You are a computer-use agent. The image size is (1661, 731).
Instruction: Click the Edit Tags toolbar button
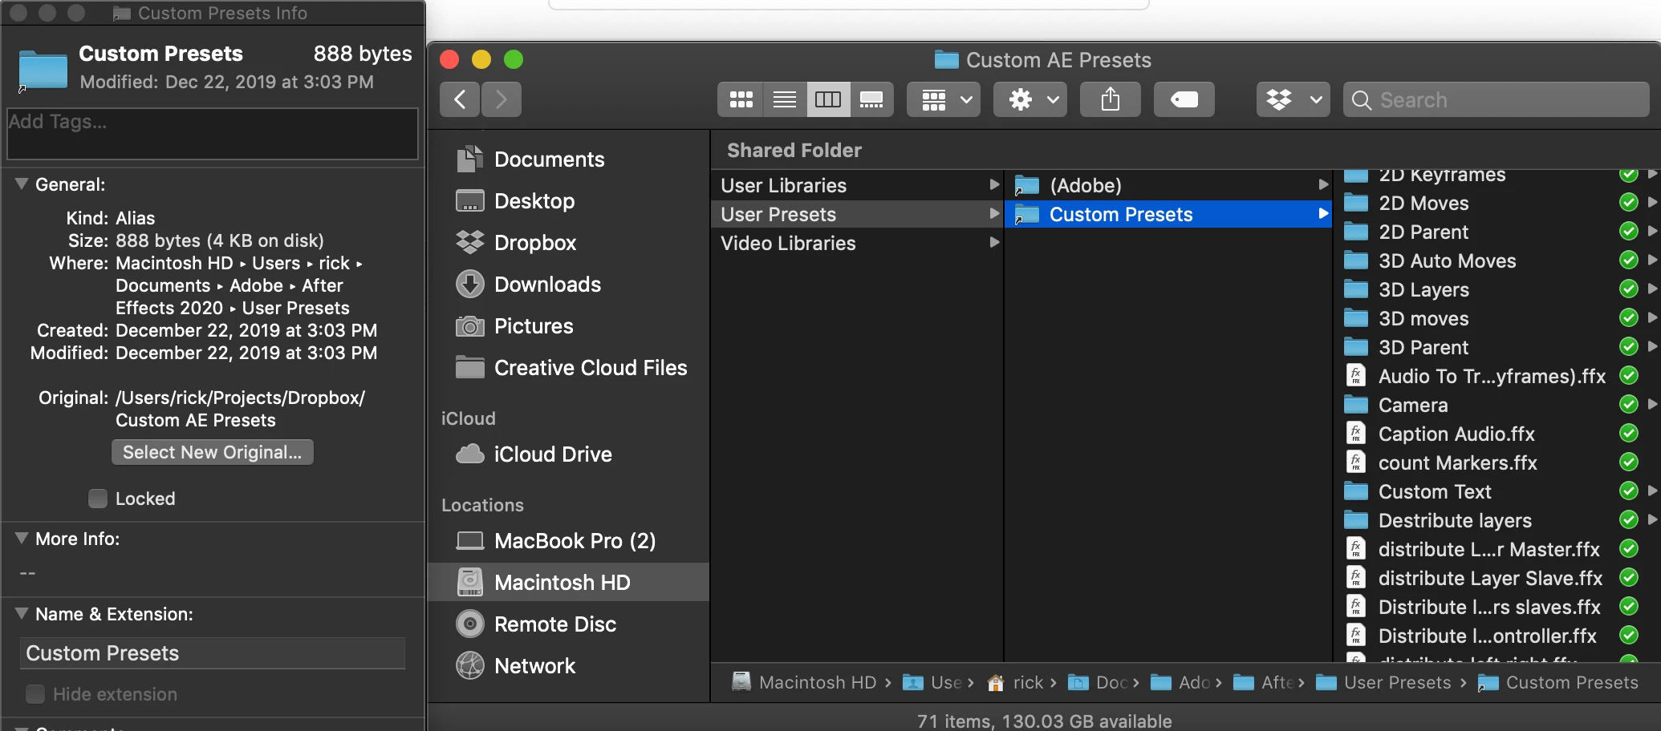tap(1184, 99)
